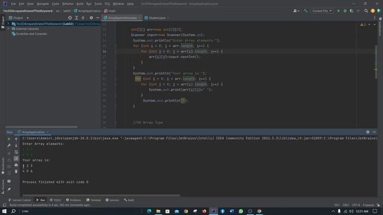Run with coverage from the top toolbar
The image size is (383, 215).
pyautogui.click(x=351, y=11)
